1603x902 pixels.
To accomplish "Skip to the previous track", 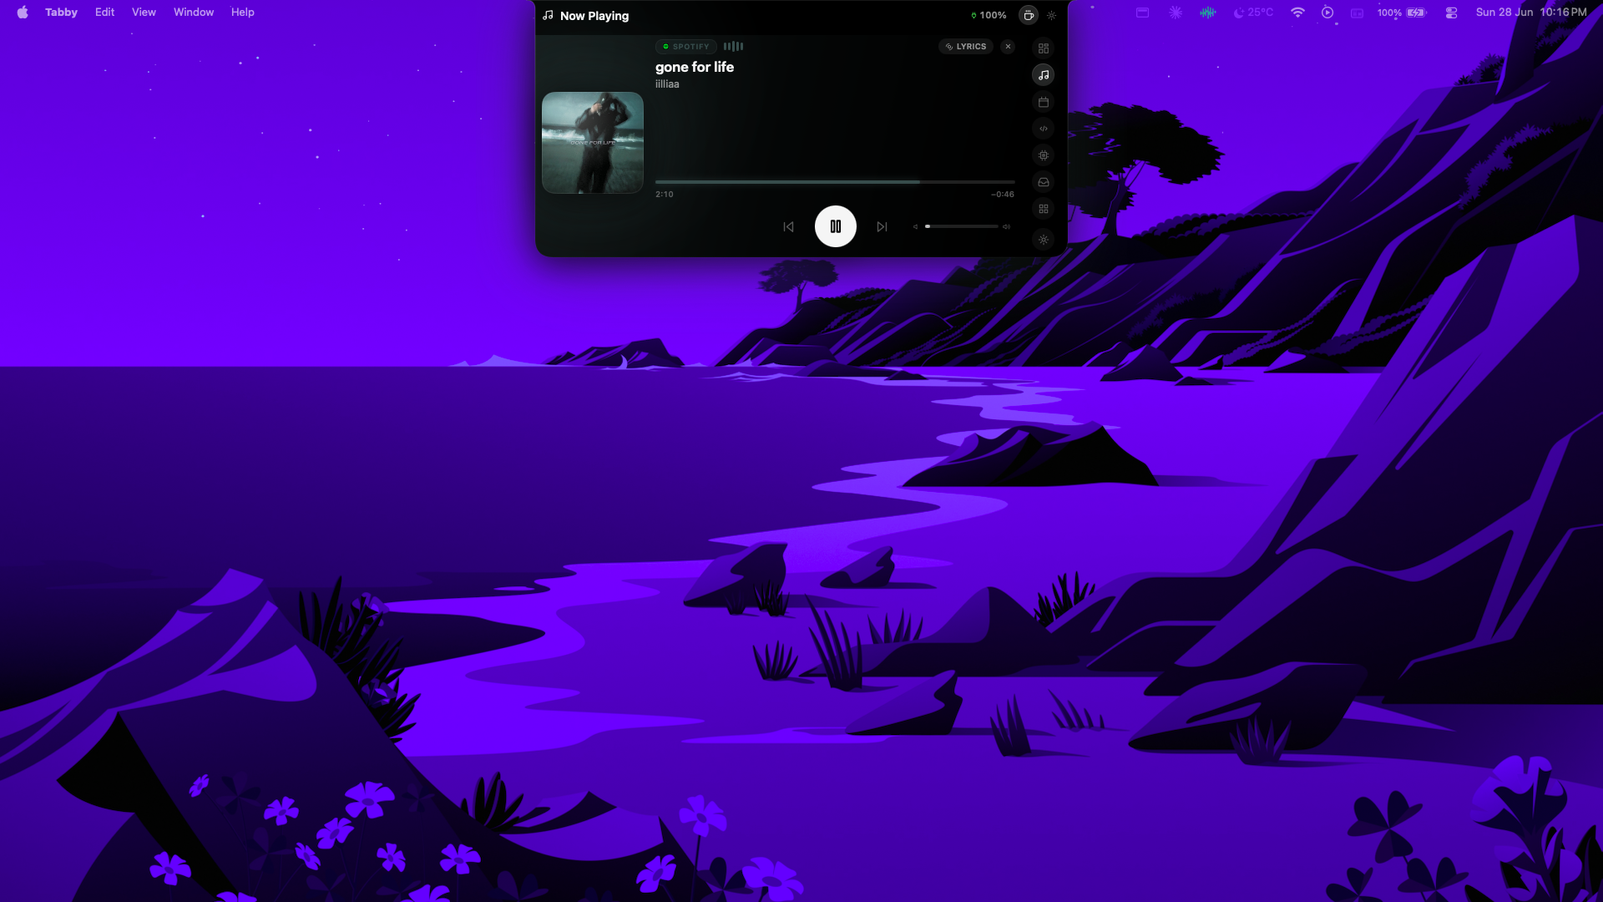I will 788,226.
